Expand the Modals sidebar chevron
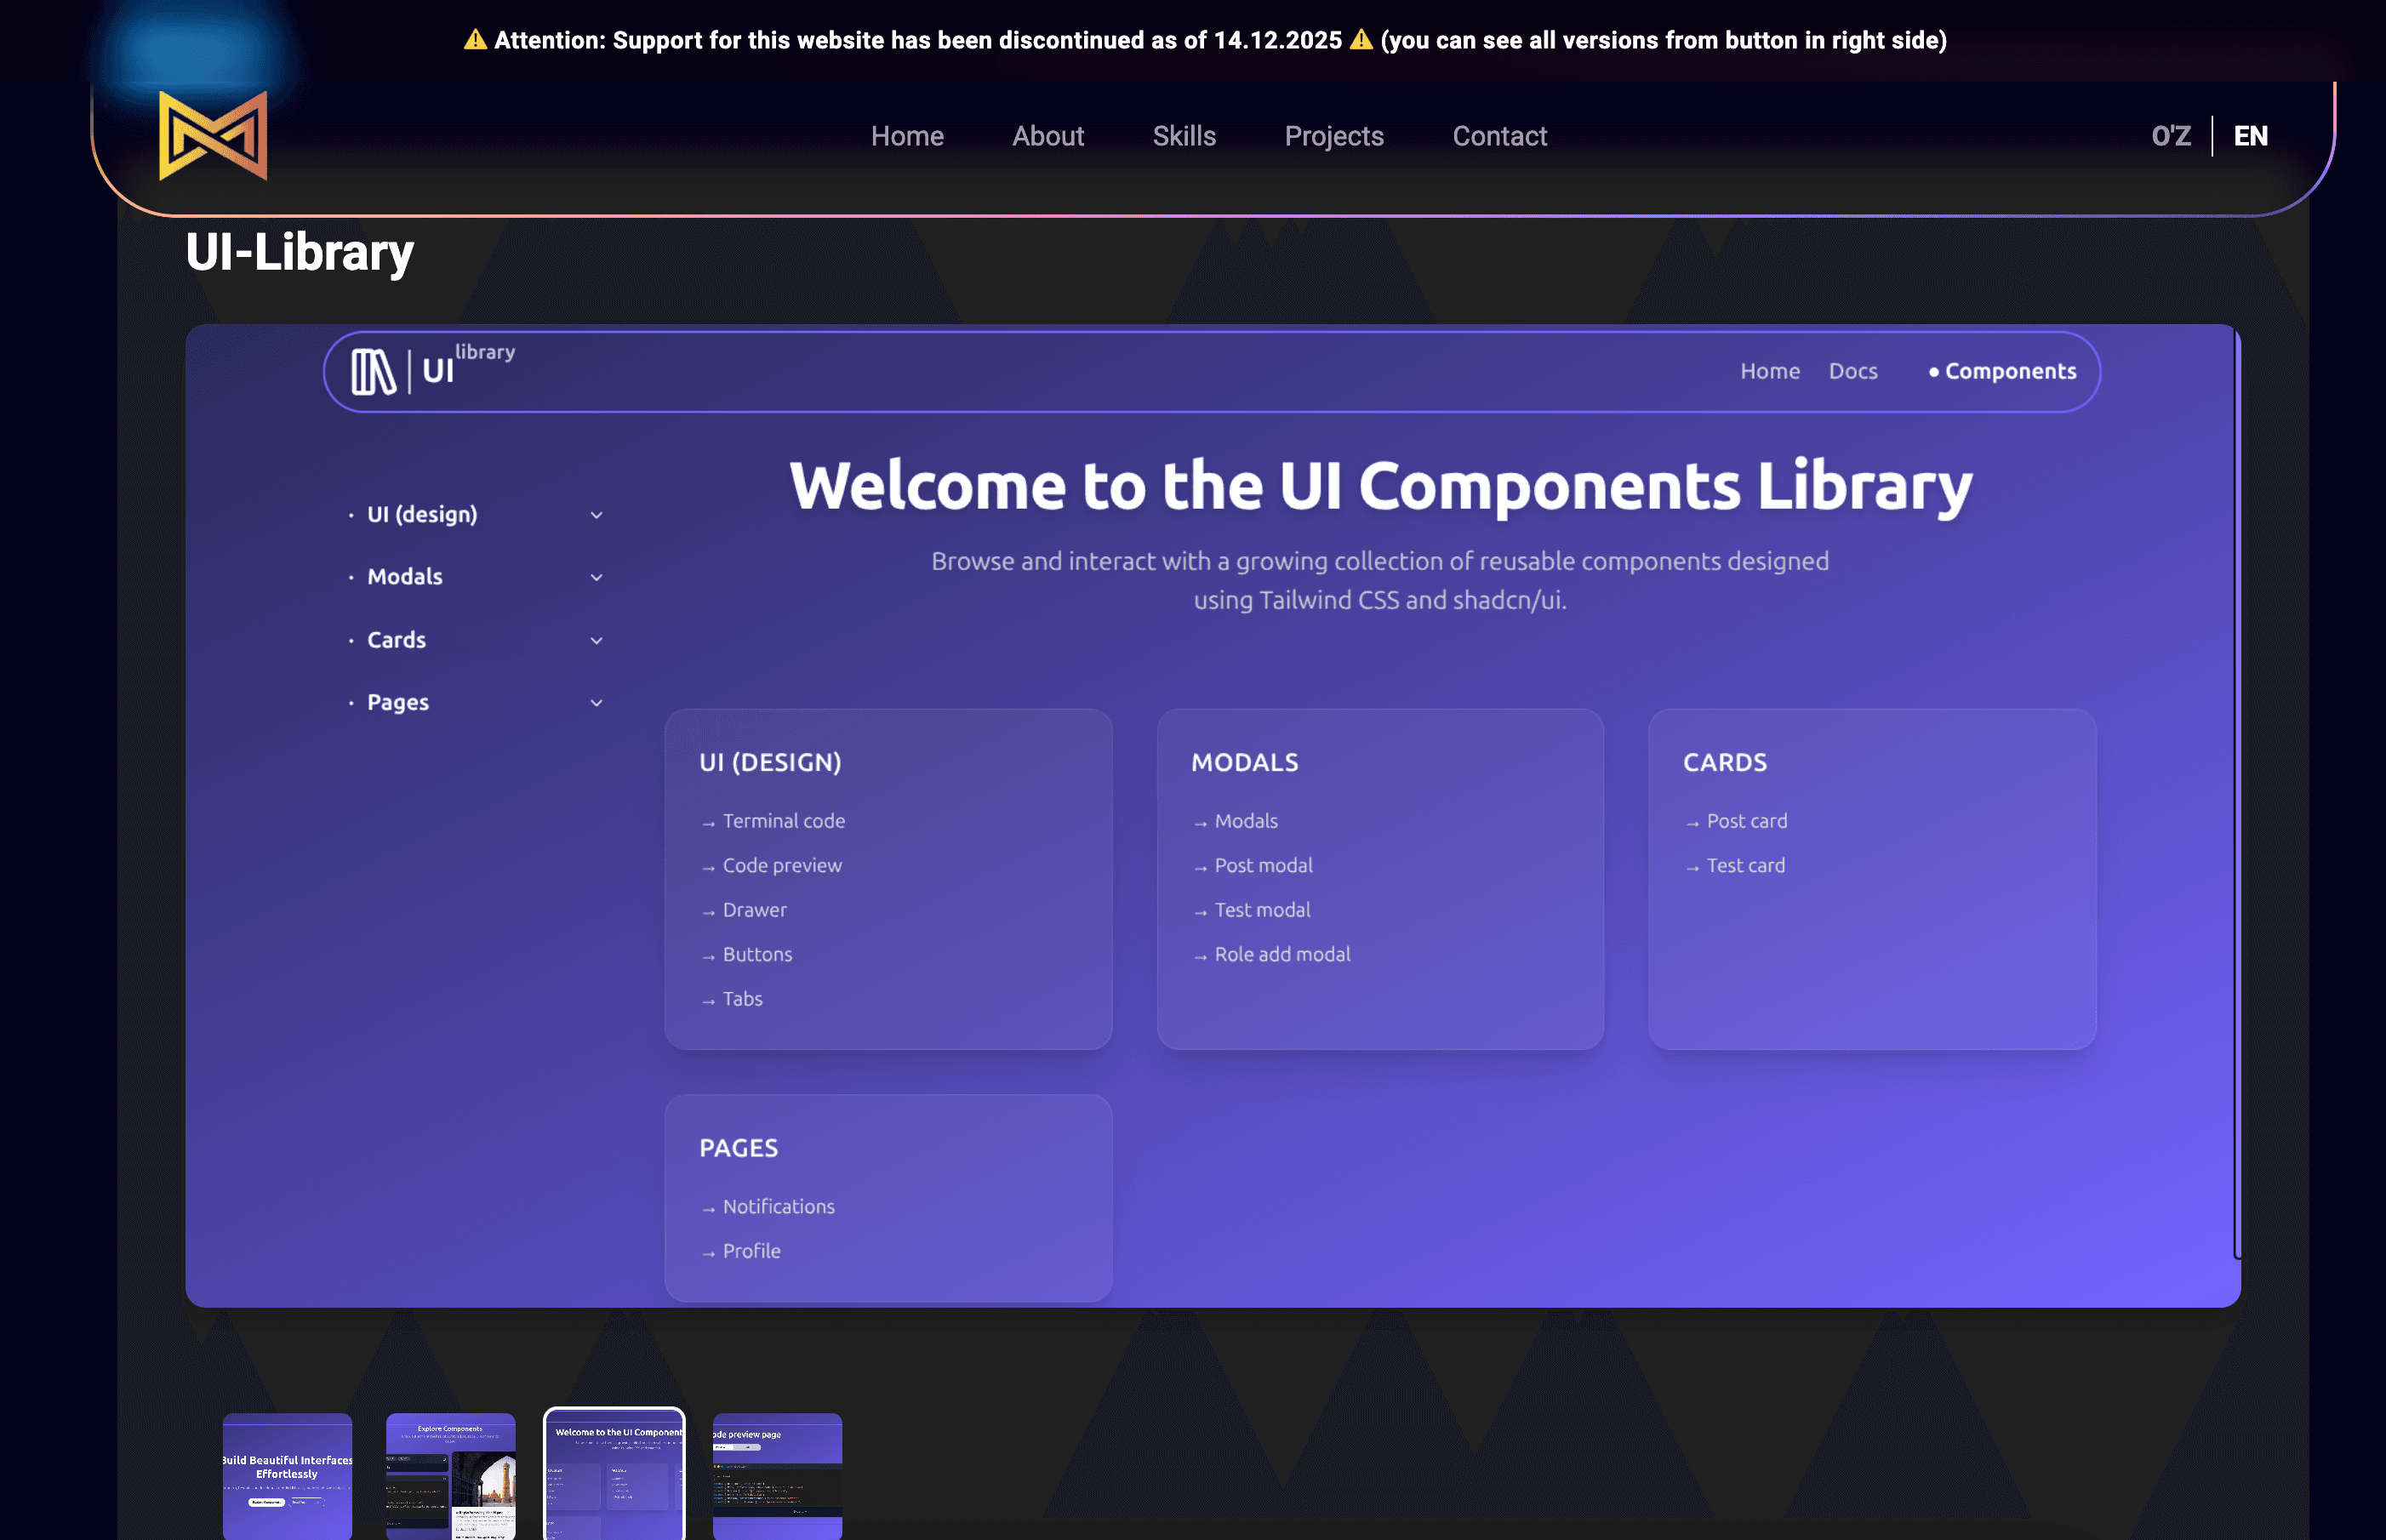This screenshot has height=1540, width=2386. tap(596, 577)
